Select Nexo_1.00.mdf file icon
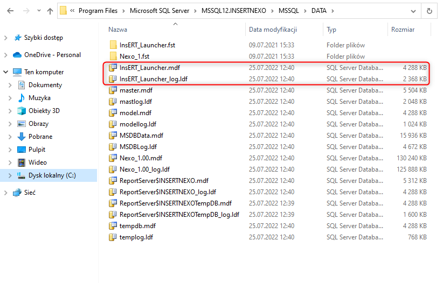This screenshot has width=443, height=283. click(113, 158)
